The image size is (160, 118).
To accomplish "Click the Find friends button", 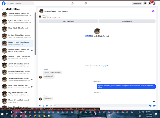I will pos(137,4).
